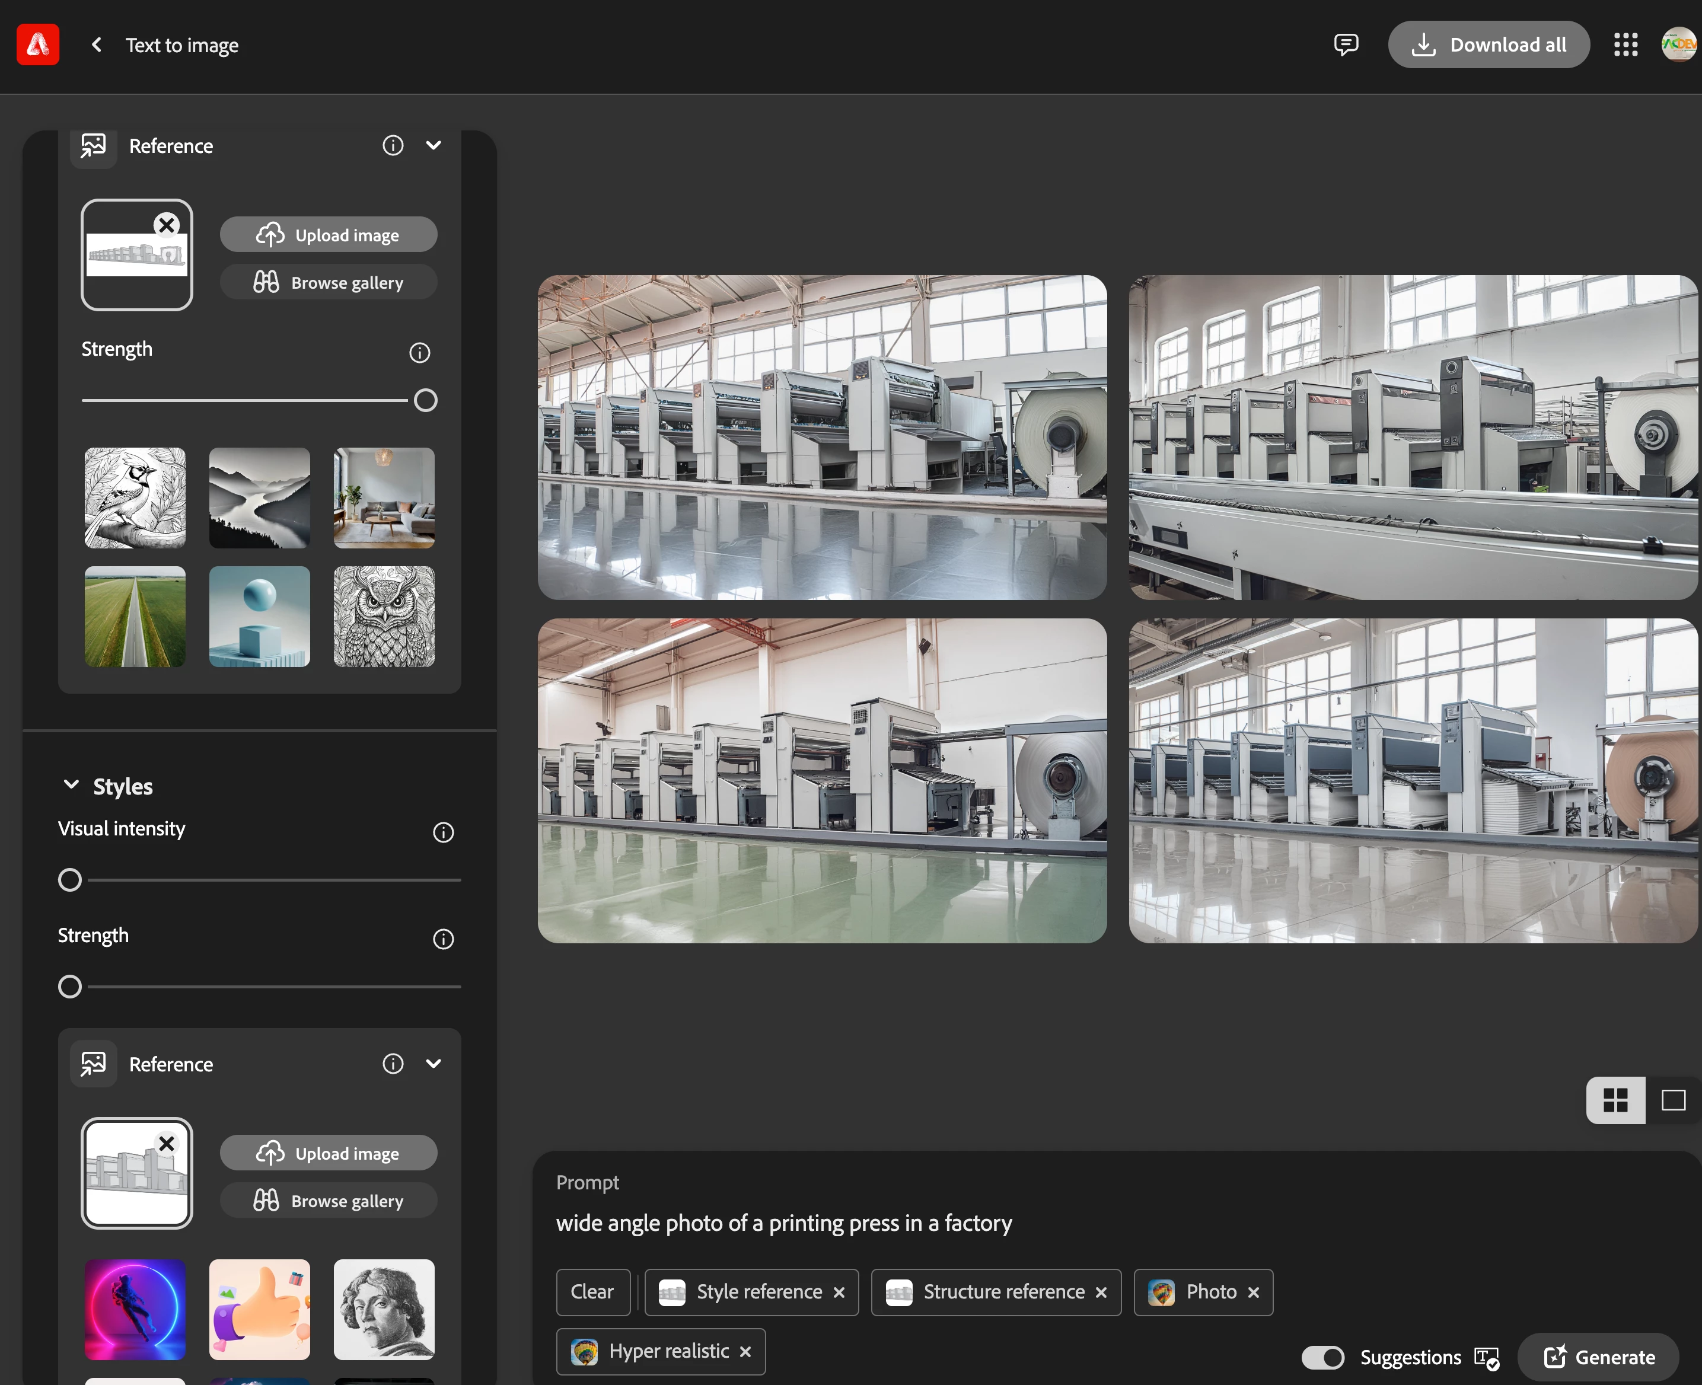Click the Visual intensity slider handle

(70, 880)
